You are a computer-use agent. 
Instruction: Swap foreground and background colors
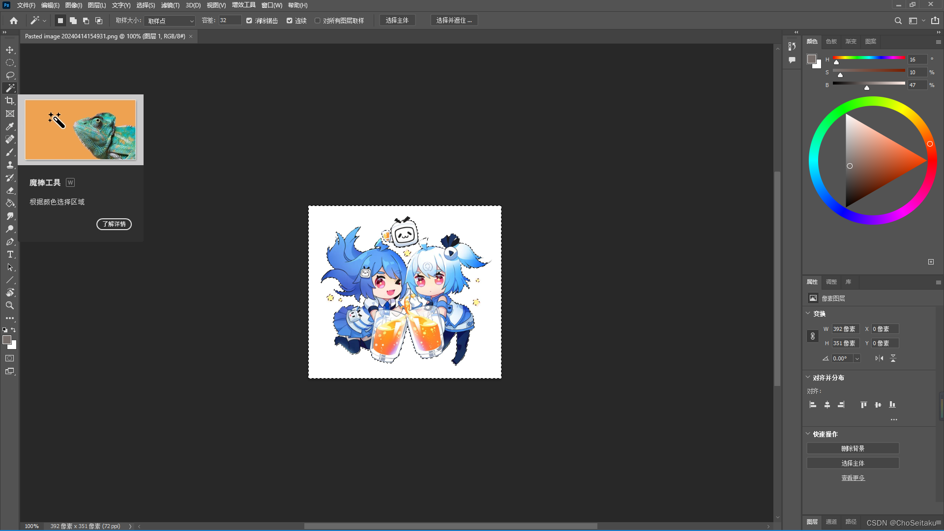(13, 330)
